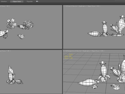Open the Perspective view label menu
The image size is (125, 94).
[71, 51]
